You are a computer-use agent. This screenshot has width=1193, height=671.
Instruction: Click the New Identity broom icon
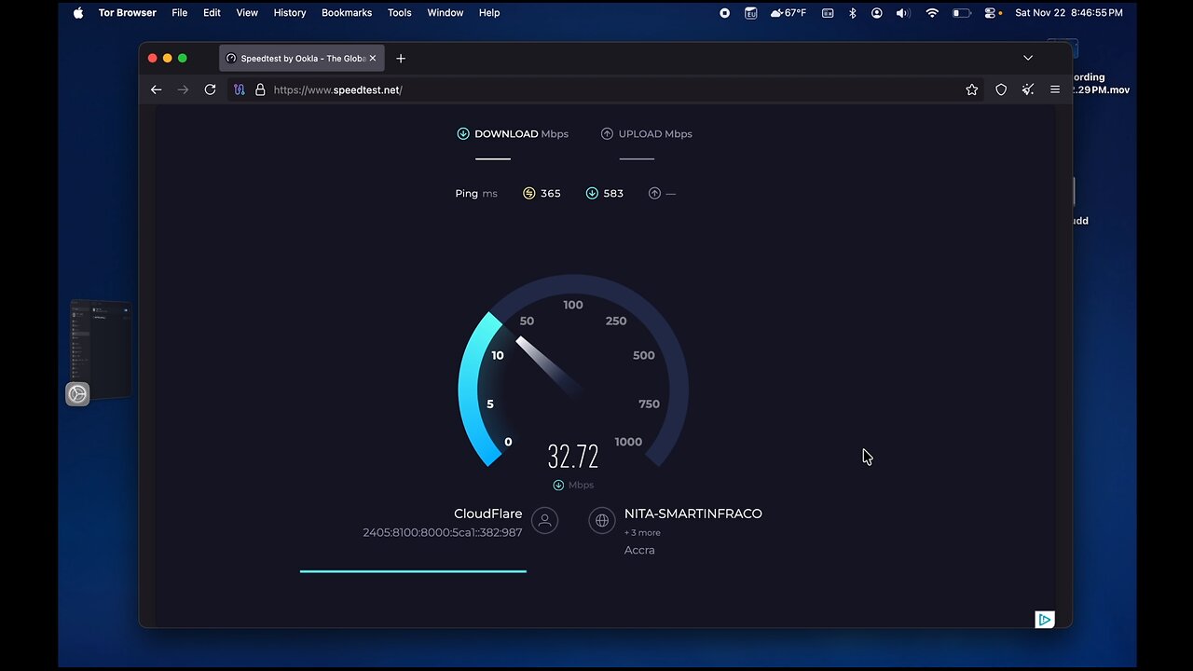(1028, 89)
